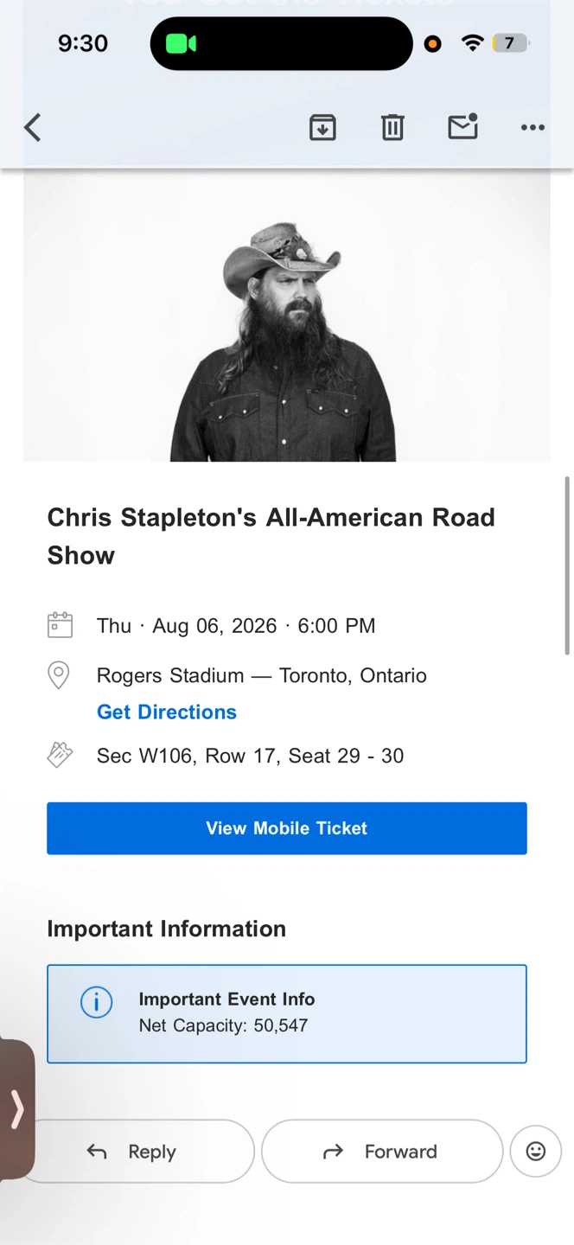Mark the email as unread

(463, 127)
